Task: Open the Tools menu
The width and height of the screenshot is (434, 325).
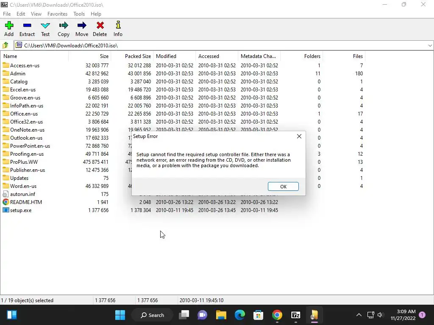Action: pos(79,14)
